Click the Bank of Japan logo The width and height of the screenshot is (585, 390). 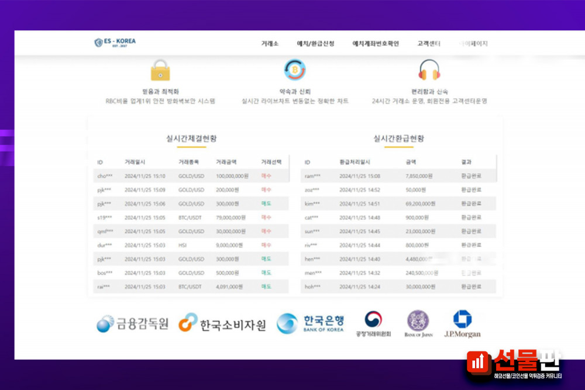pos(418,323)
